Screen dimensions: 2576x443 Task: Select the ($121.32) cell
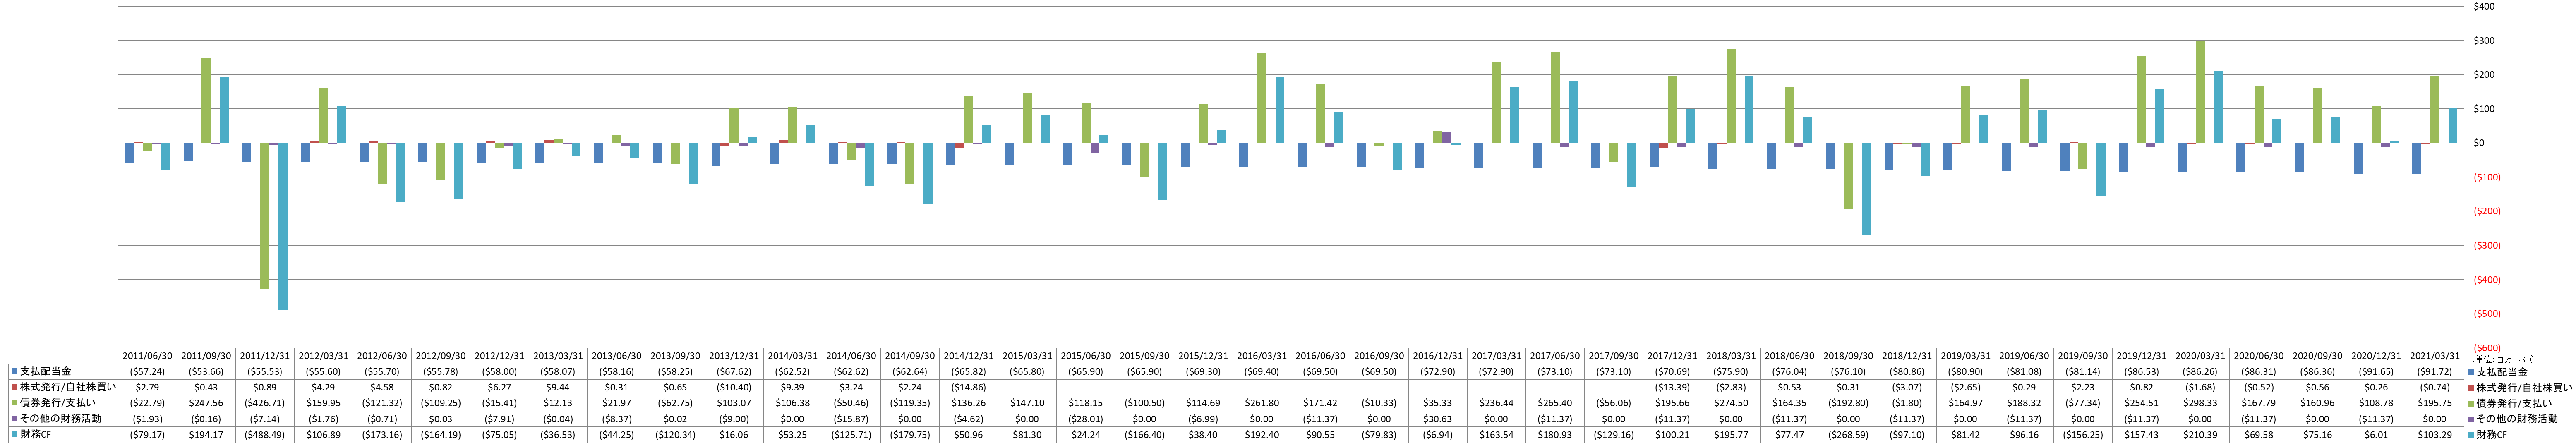[382, 403]
